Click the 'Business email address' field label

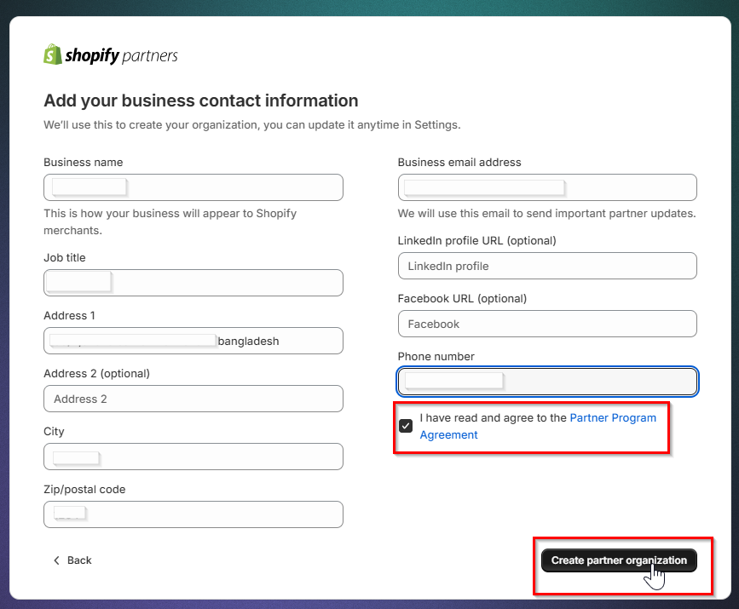(459, 162)
